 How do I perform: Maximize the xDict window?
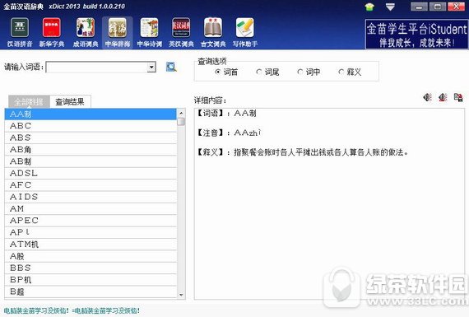point(437,7)
